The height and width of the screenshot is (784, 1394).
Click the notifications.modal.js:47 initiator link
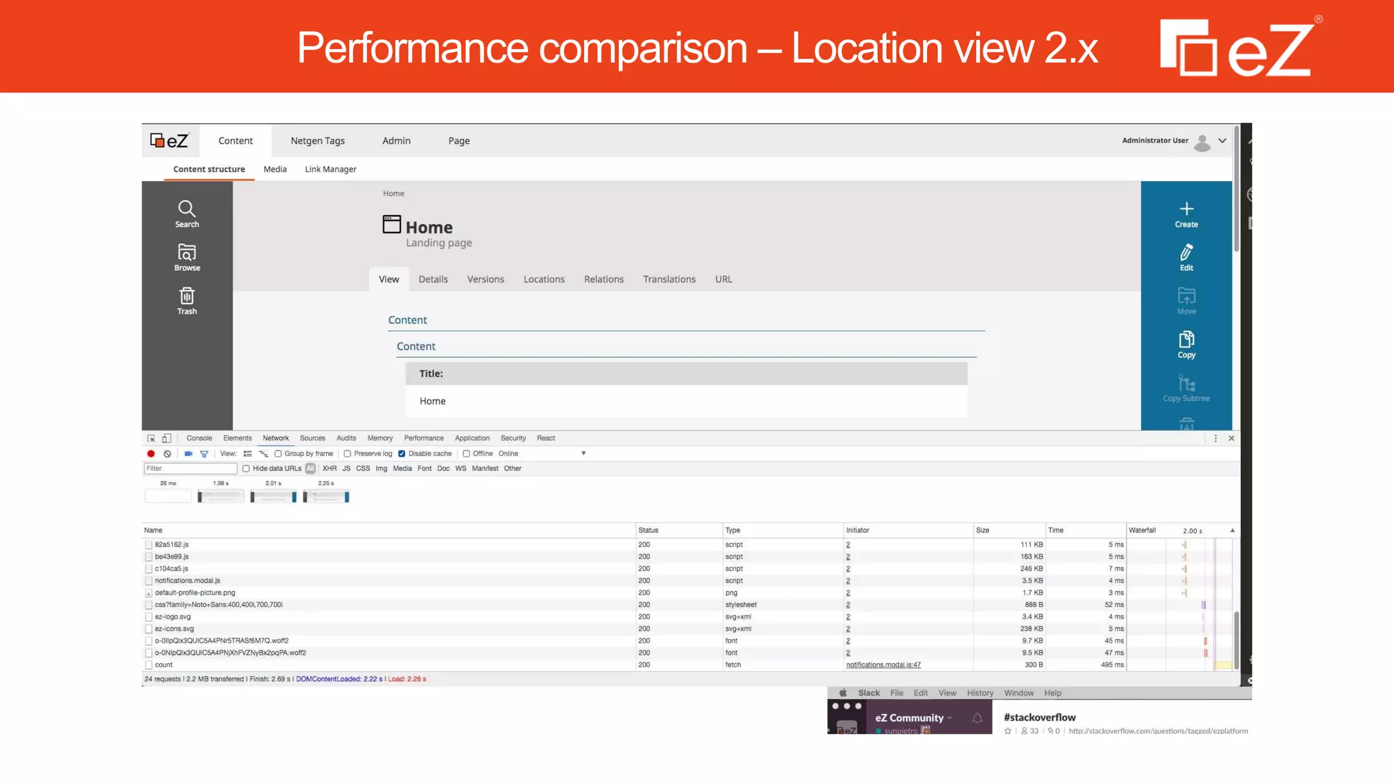point(884,665)
